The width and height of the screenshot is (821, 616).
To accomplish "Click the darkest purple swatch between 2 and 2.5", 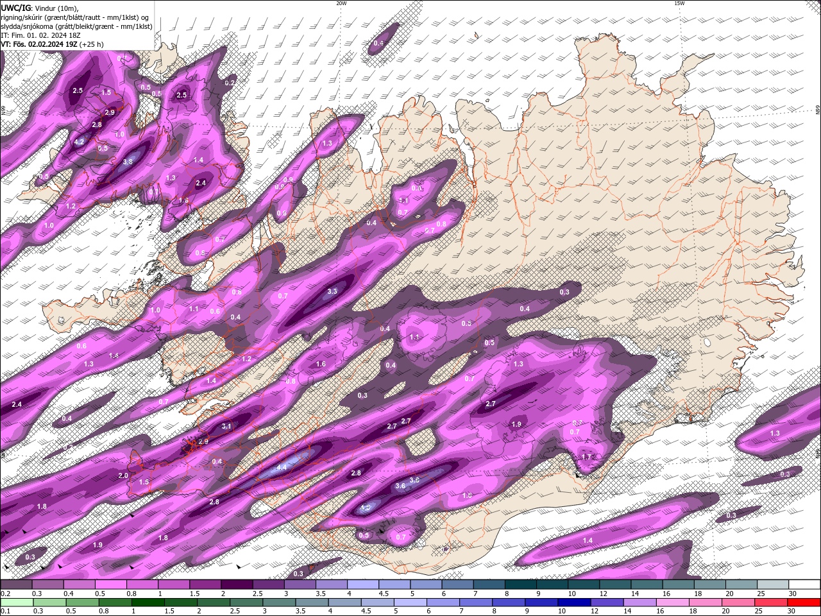I will click(237, 585).
